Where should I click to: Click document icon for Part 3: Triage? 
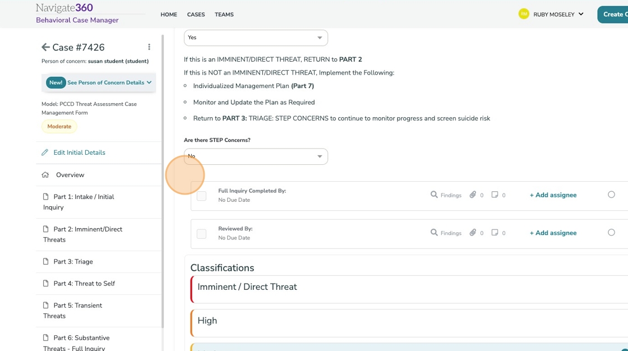[x=45, y=261]
